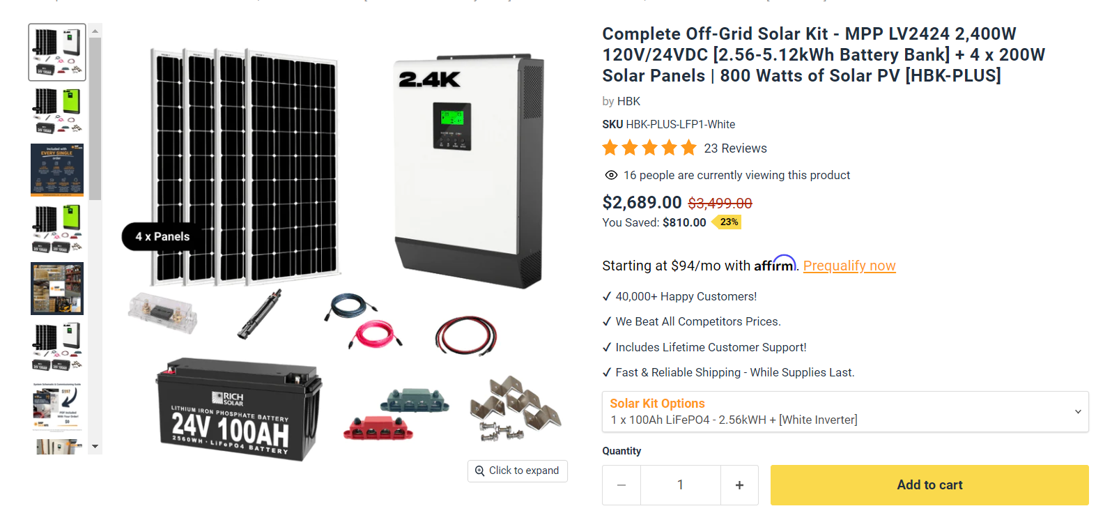Click the chevron on the kit options selector
This screenshot has width=1112, height=520.
1079,412
